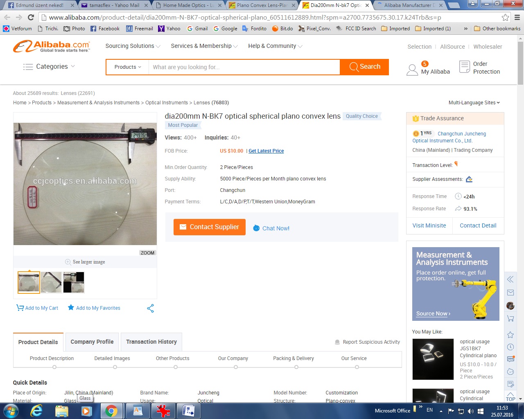Click the Contact Supplier button

pos(210,227)
